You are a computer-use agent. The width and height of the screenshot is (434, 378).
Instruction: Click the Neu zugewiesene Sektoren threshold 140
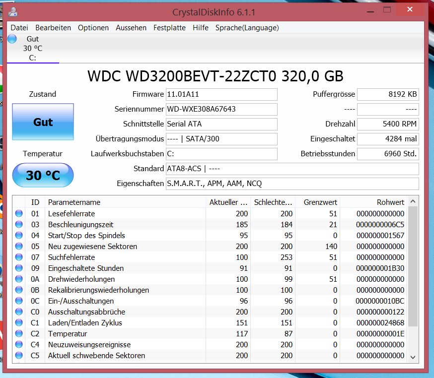(x=331, y=247)
